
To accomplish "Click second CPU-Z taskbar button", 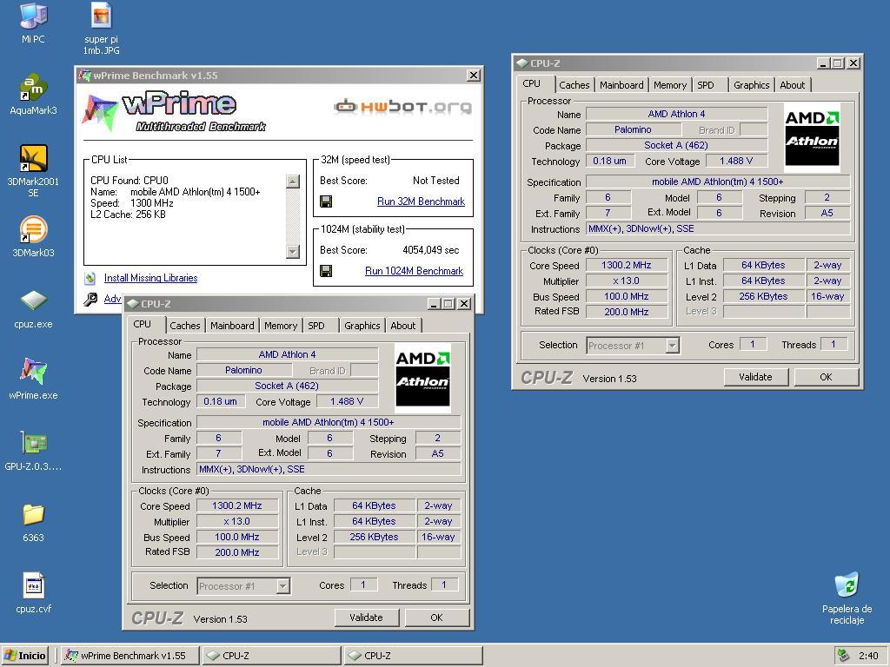I will (413, 655).
